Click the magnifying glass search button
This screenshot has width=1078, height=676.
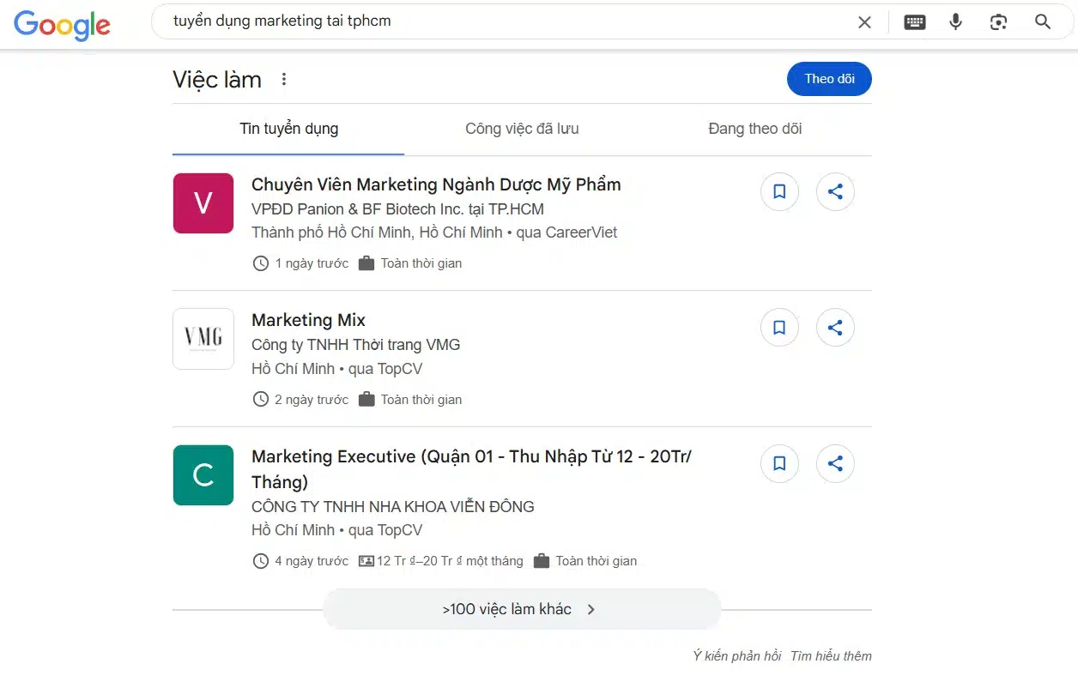tap(1043, 22)
